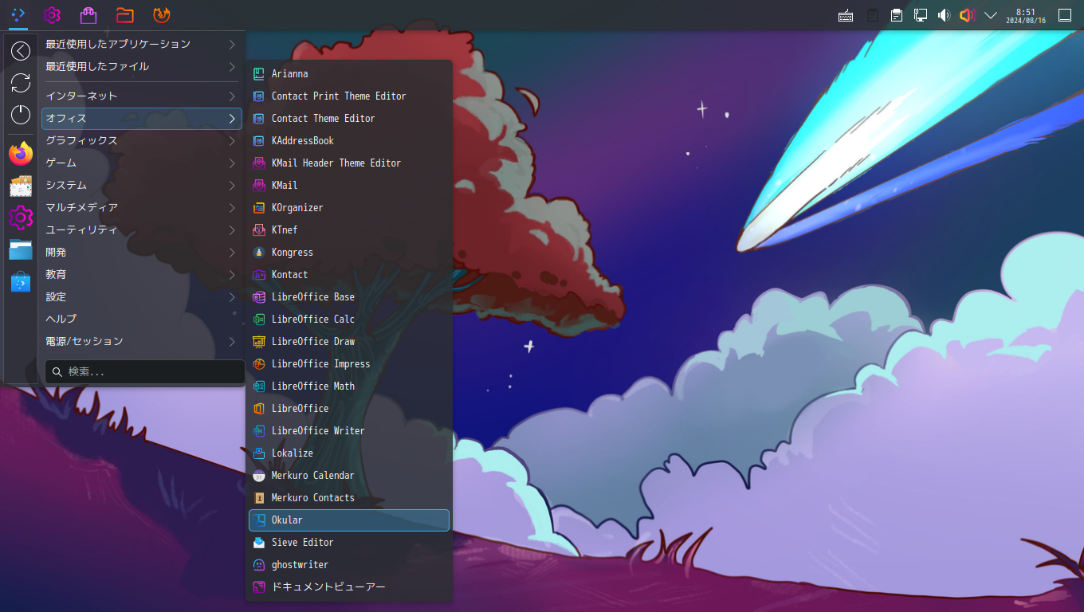The height and width of the screenshot is (612, 1084).
Task: Click the power icon in menu sidebar
Action: (x=21, y=115)
